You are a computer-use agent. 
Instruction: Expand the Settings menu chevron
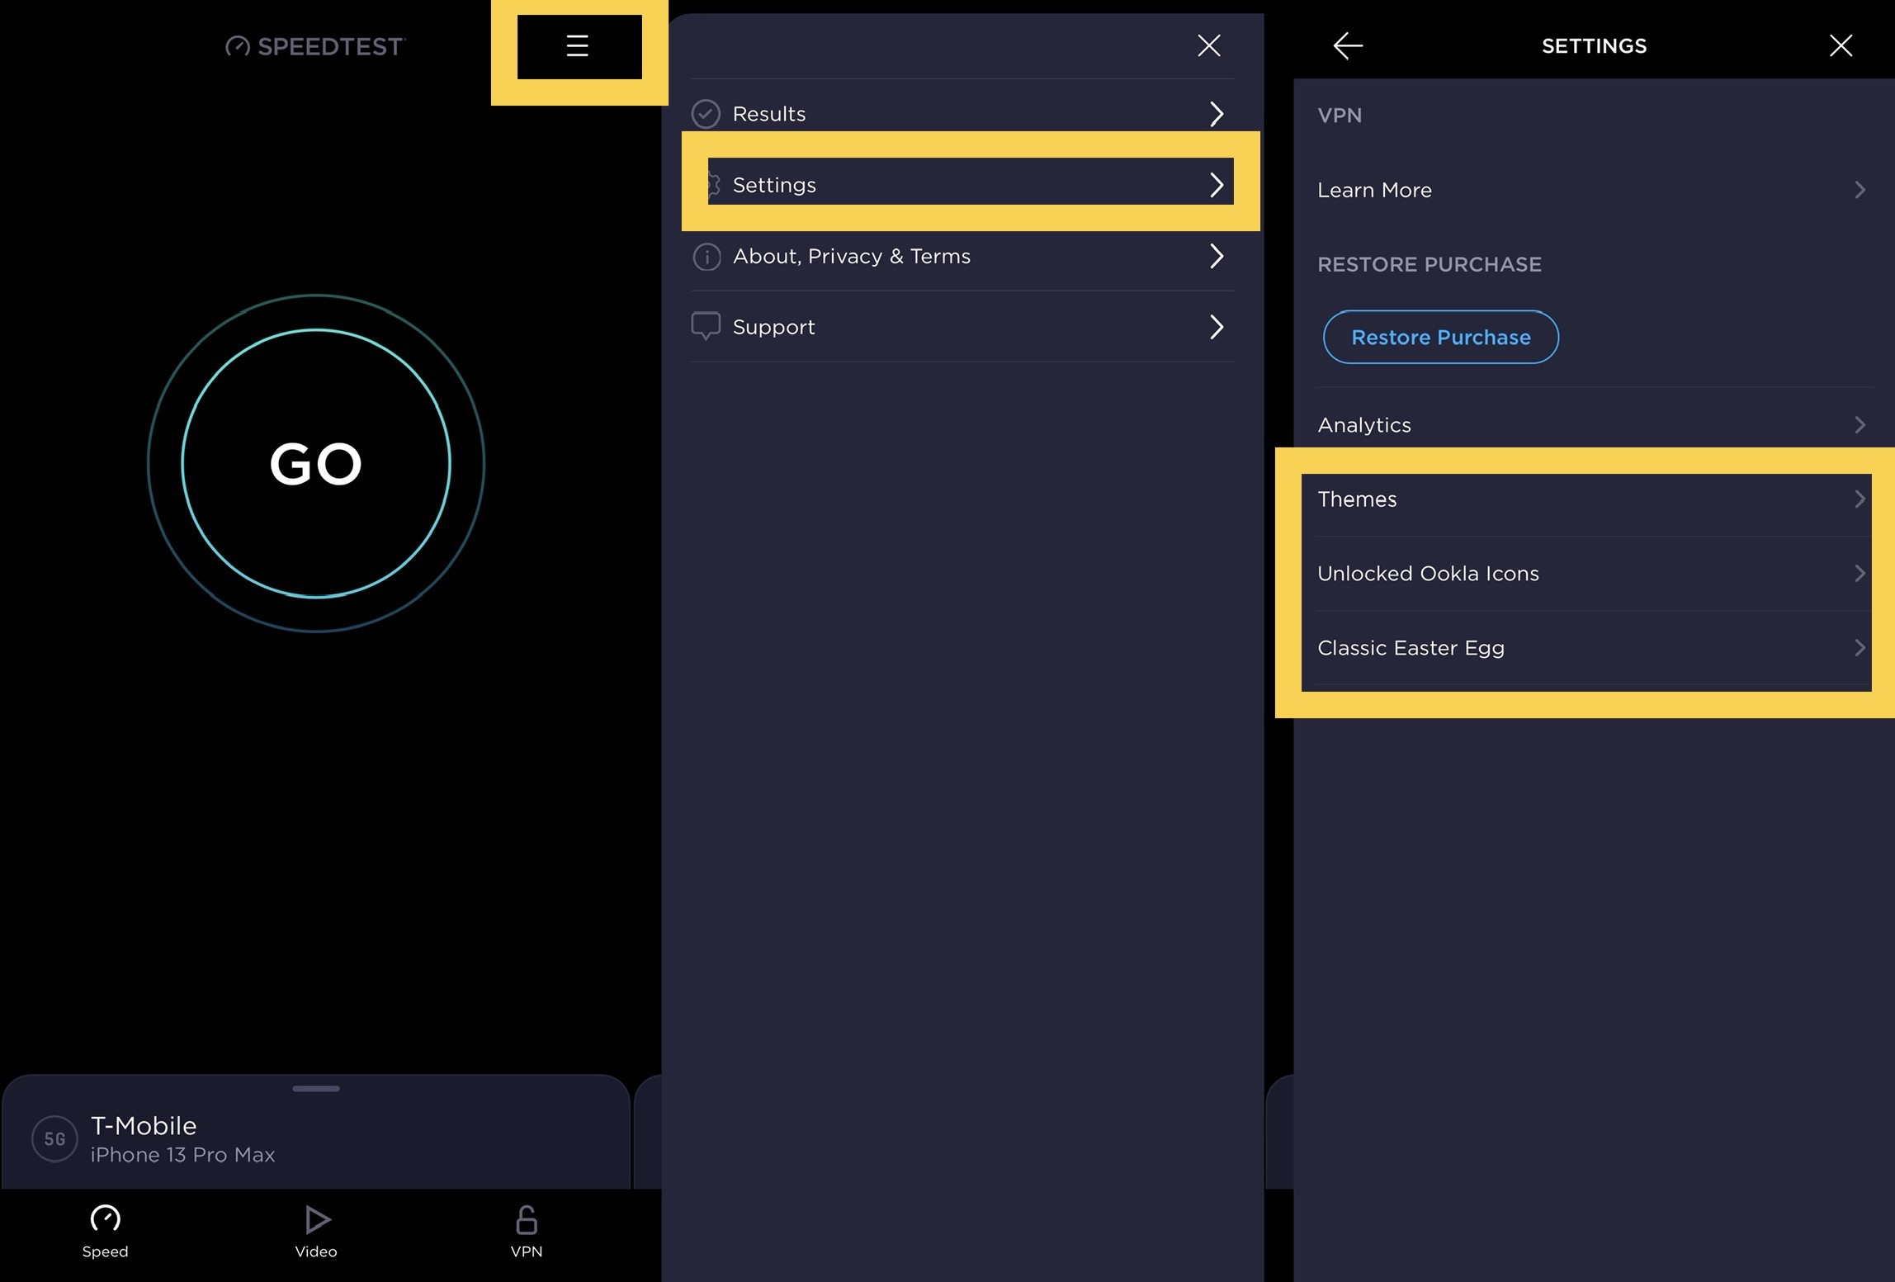pyautogui.click(x=1217, y=184)
